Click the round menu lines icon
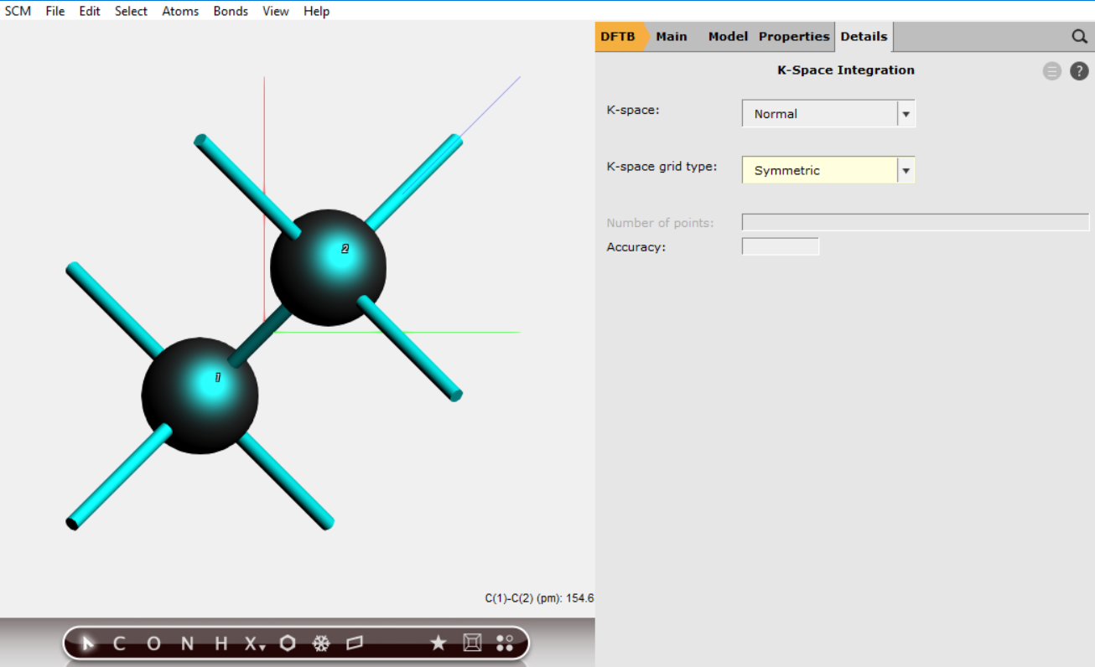 point(1052,71)
